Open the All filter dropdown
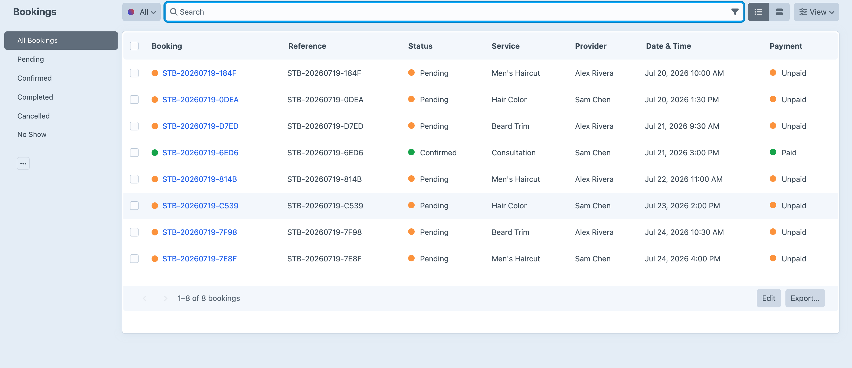This screenshot has width=852, height=368. coord(142,12)
